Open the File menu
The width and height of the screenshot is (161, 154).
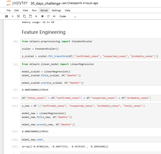(x=8, y=10)
